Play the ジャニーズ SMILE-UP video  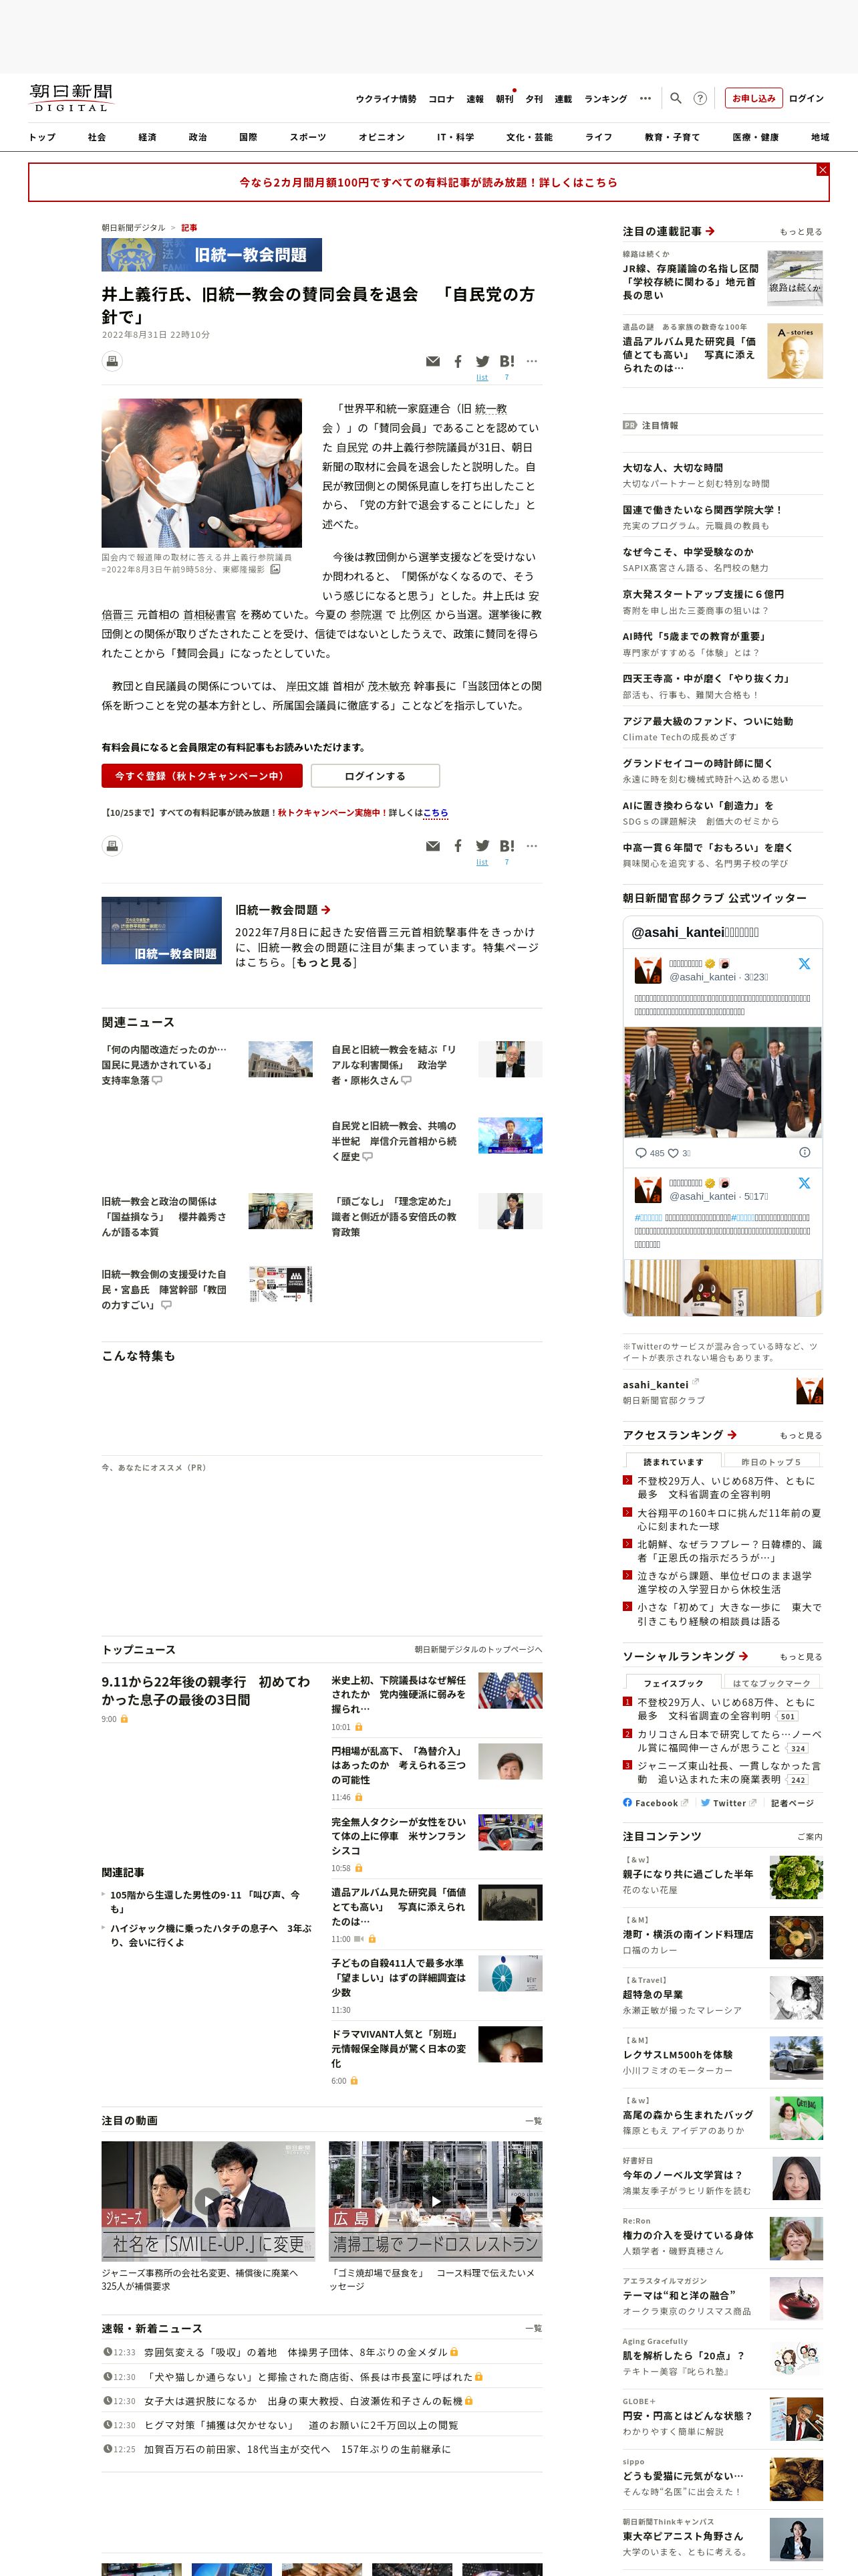[206, 2200]
